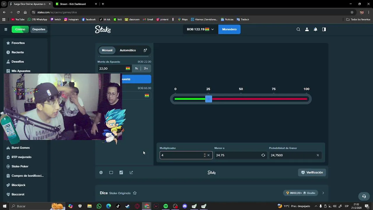Image resolution: width=373 pixels, height=210 pixels.
Task: Open Stake Poker in sidebar
Action: coord(25,166)
